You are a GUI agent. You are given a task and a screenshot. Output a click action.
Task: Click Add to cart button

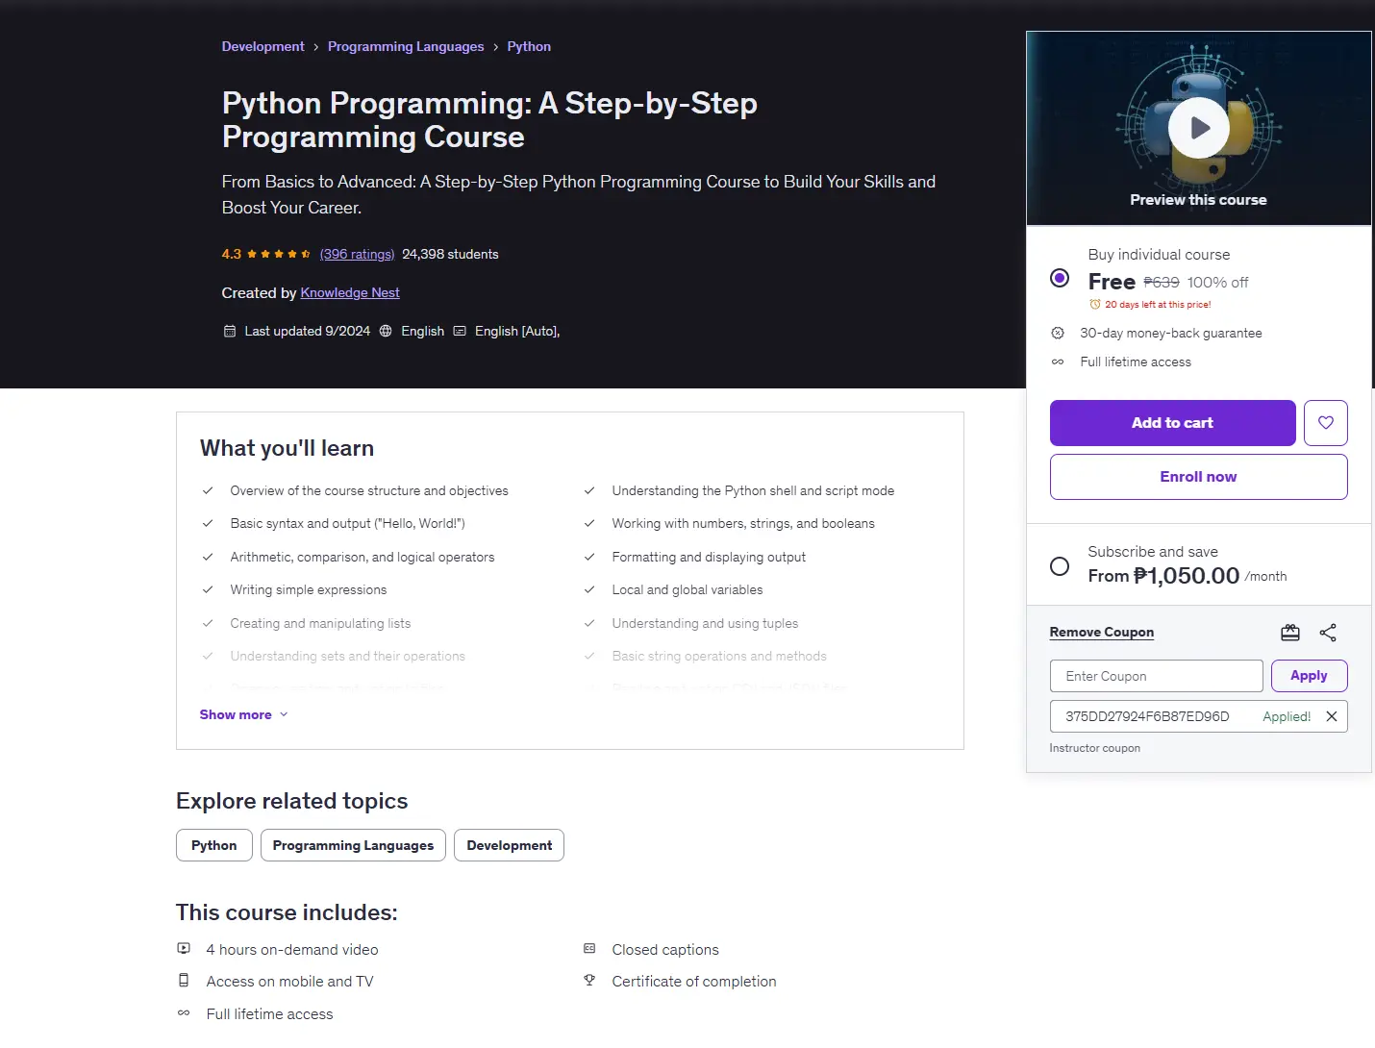coord(1172,423)
